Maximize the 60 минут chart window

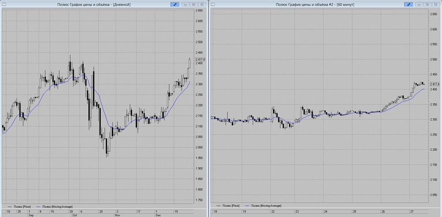pos(427,4)
